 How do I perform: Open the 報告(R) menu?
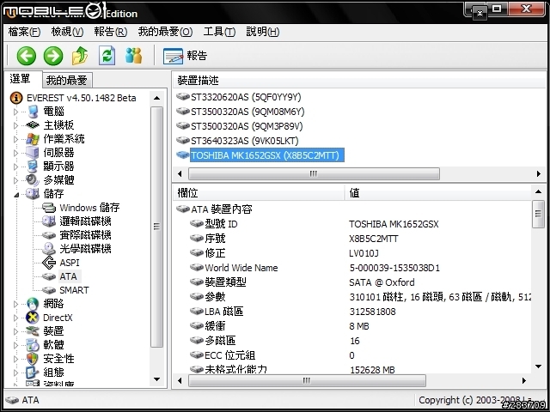click(x=111, y=32)
